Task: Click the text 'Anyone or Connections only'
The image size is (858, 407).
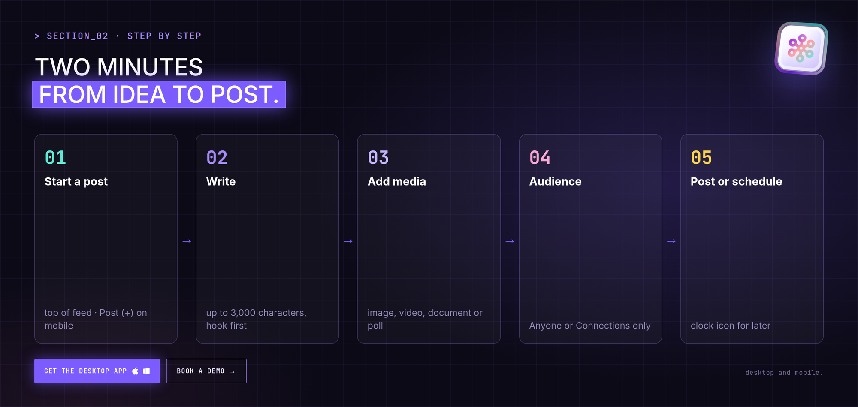Action: (590, 326)
